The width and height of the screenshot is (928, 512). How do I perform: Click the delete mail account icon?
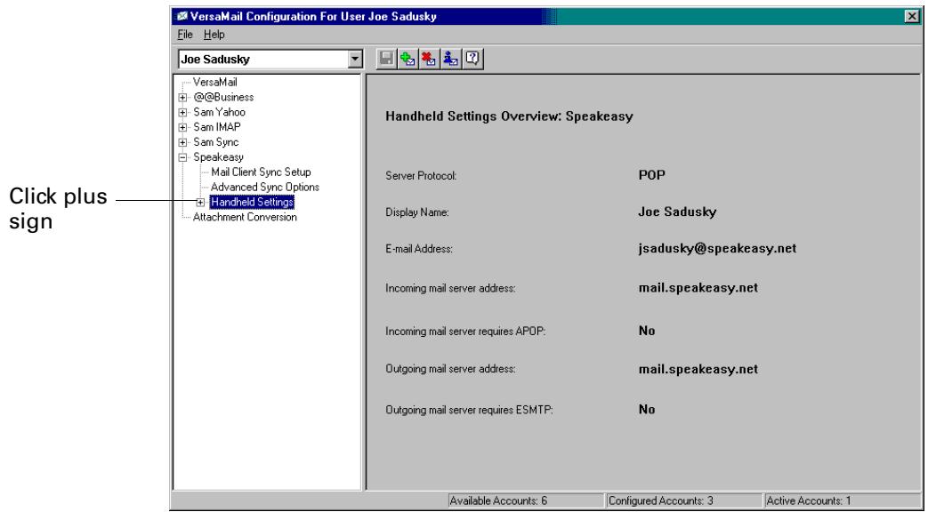point(429,59)
